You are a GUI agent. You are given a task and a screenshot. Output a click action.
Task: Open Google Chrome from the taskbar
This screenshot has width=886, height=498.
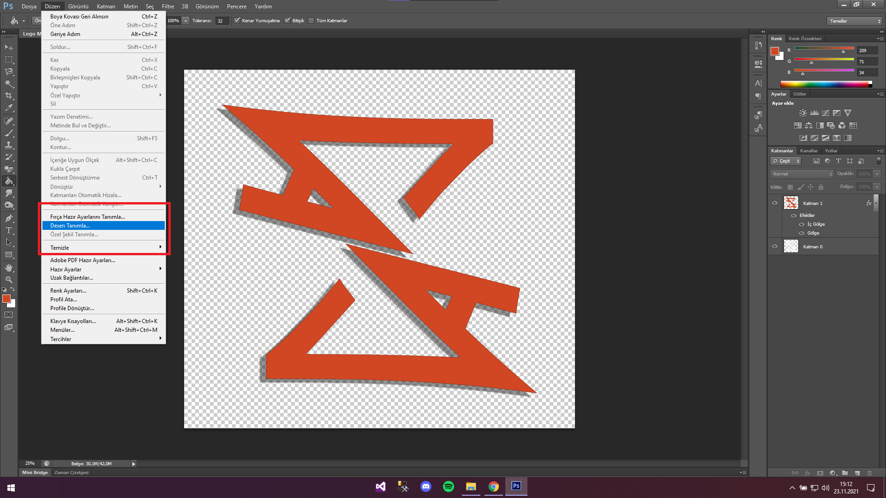point(493,486)
